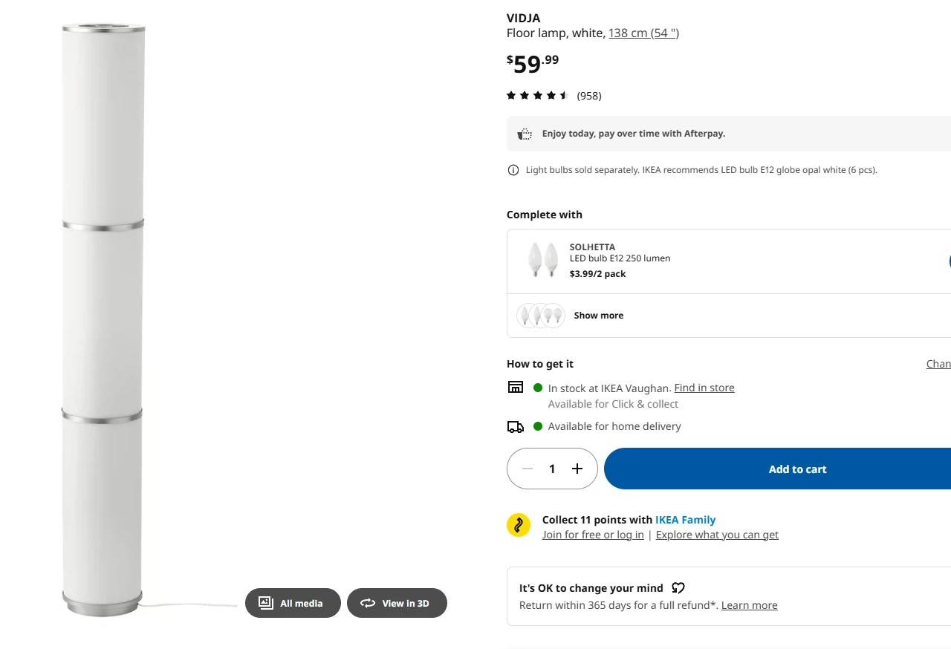Follow Join for free or log in

coord(593,535)
